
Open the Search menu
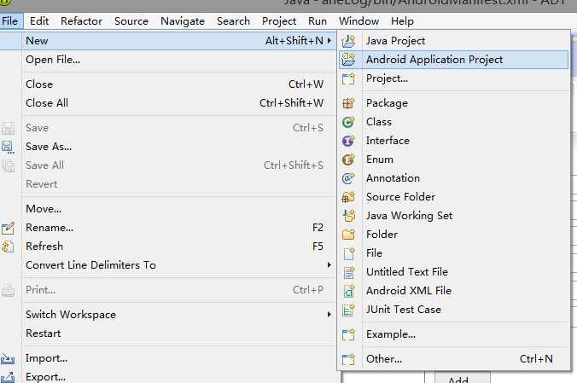[x=233, y=21]
